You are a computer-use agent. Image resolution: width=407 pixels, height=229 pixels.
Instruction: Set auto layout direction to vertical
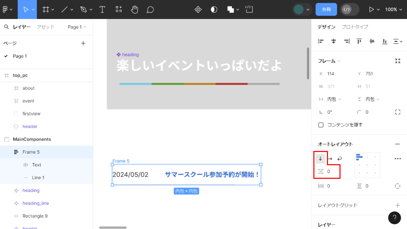point(320,158)
